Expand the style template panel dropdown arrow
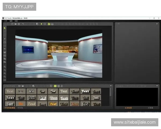Screen dimensions: 161x129 tap(111, 86)
